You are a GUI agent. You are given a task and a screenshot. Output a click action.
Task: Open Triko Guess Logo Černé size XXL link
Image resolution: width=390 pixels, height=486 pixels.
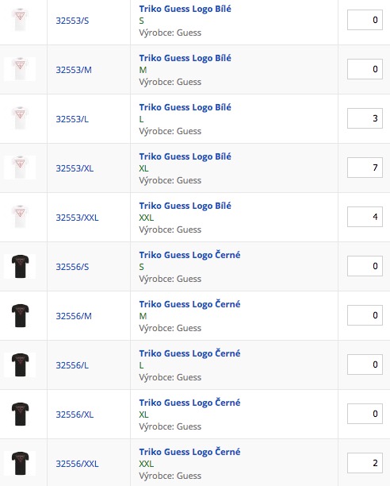point(189,452)
